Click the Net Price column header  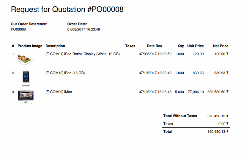point(221,46)
